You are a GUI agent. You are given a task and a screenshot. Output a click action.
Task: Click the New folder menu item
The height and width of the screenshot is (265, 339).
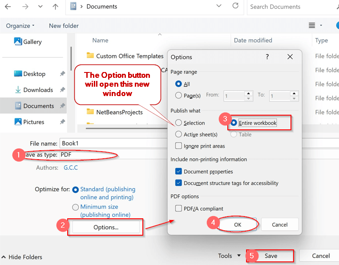point(64,26)
